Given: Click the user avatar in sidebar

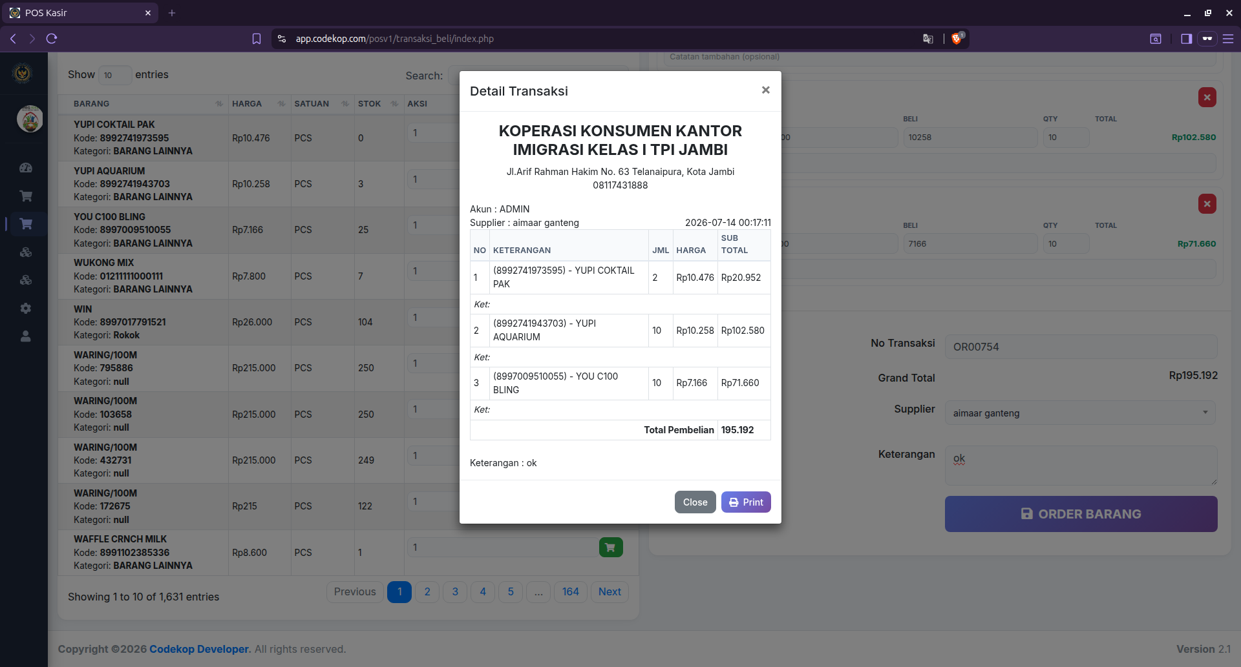Looking at the screenshot, I should point(30,119).
